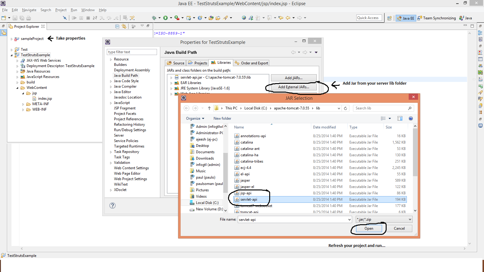Click the Open Perspective icon

(390, 18)
